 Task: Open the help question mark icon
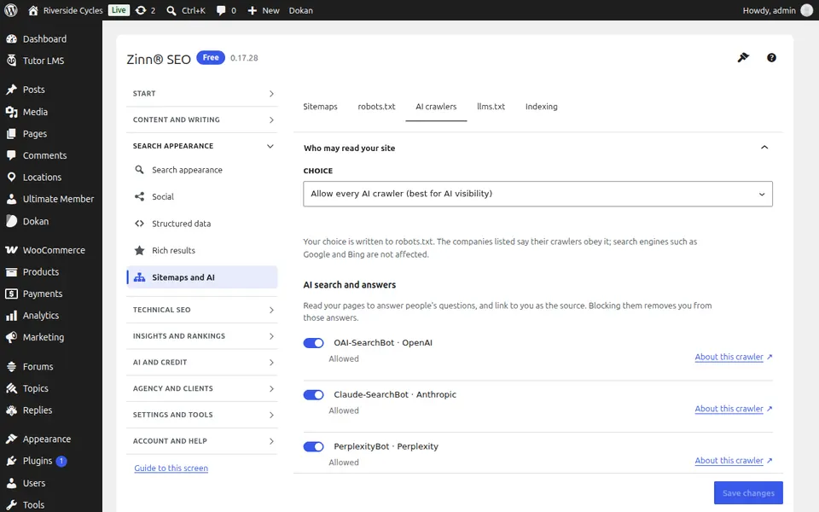pyautogui.click(x=771, y=57)
